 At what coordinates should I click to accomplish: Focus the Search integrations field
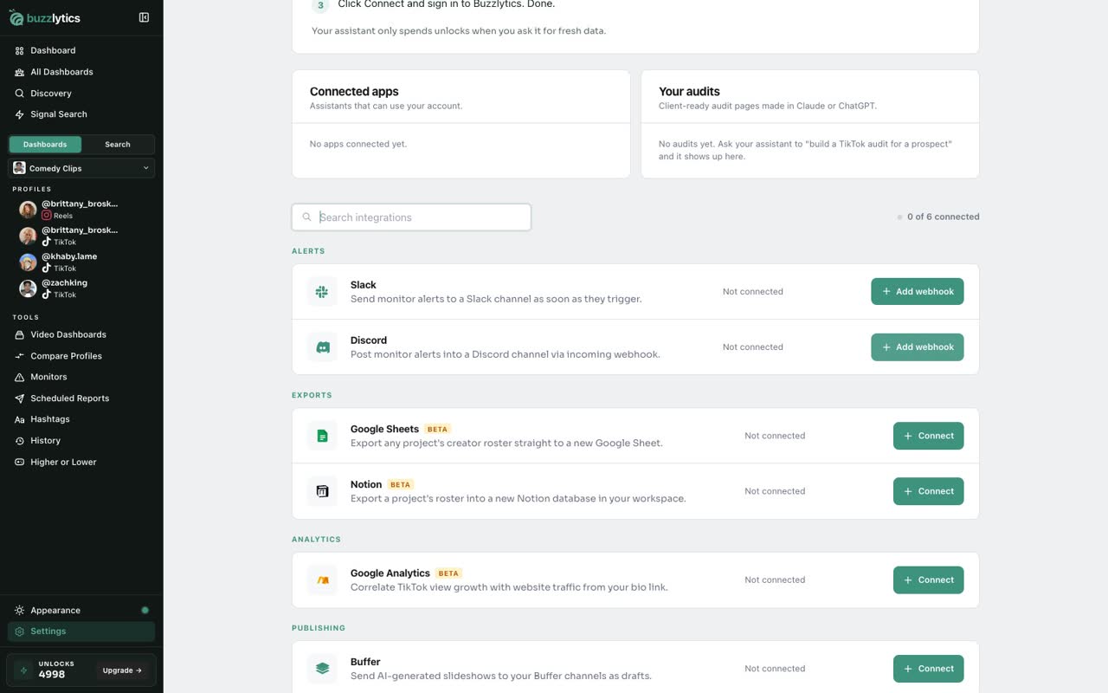411,217
